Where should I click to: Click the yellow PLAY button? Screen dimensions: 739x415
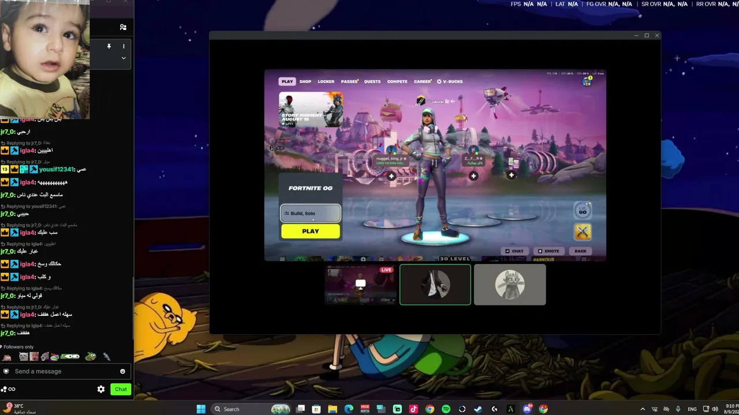click(311, 231)
